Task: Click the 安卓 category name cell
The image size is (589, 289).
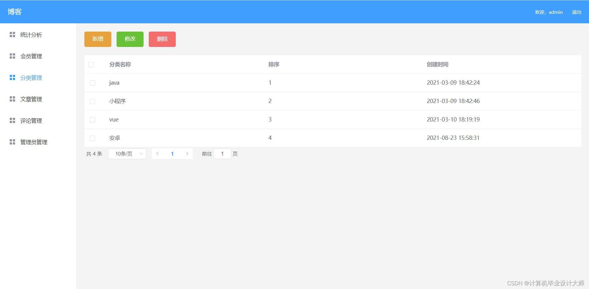Action: click(115, 138)
